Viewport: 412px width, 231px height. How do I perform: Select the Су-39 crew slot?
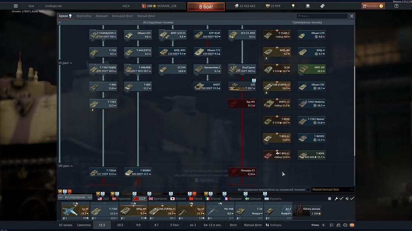point(75,211)
